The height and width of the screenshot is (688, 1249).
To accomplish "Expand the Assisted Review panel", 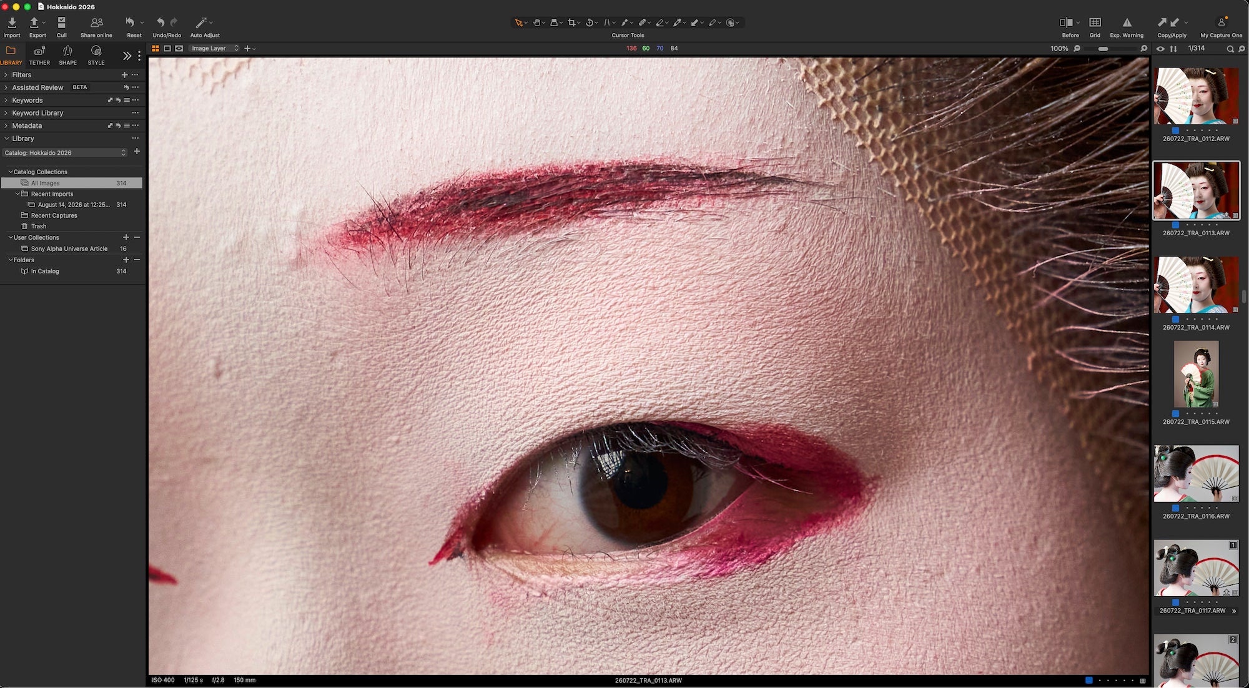I will [6, 87].
